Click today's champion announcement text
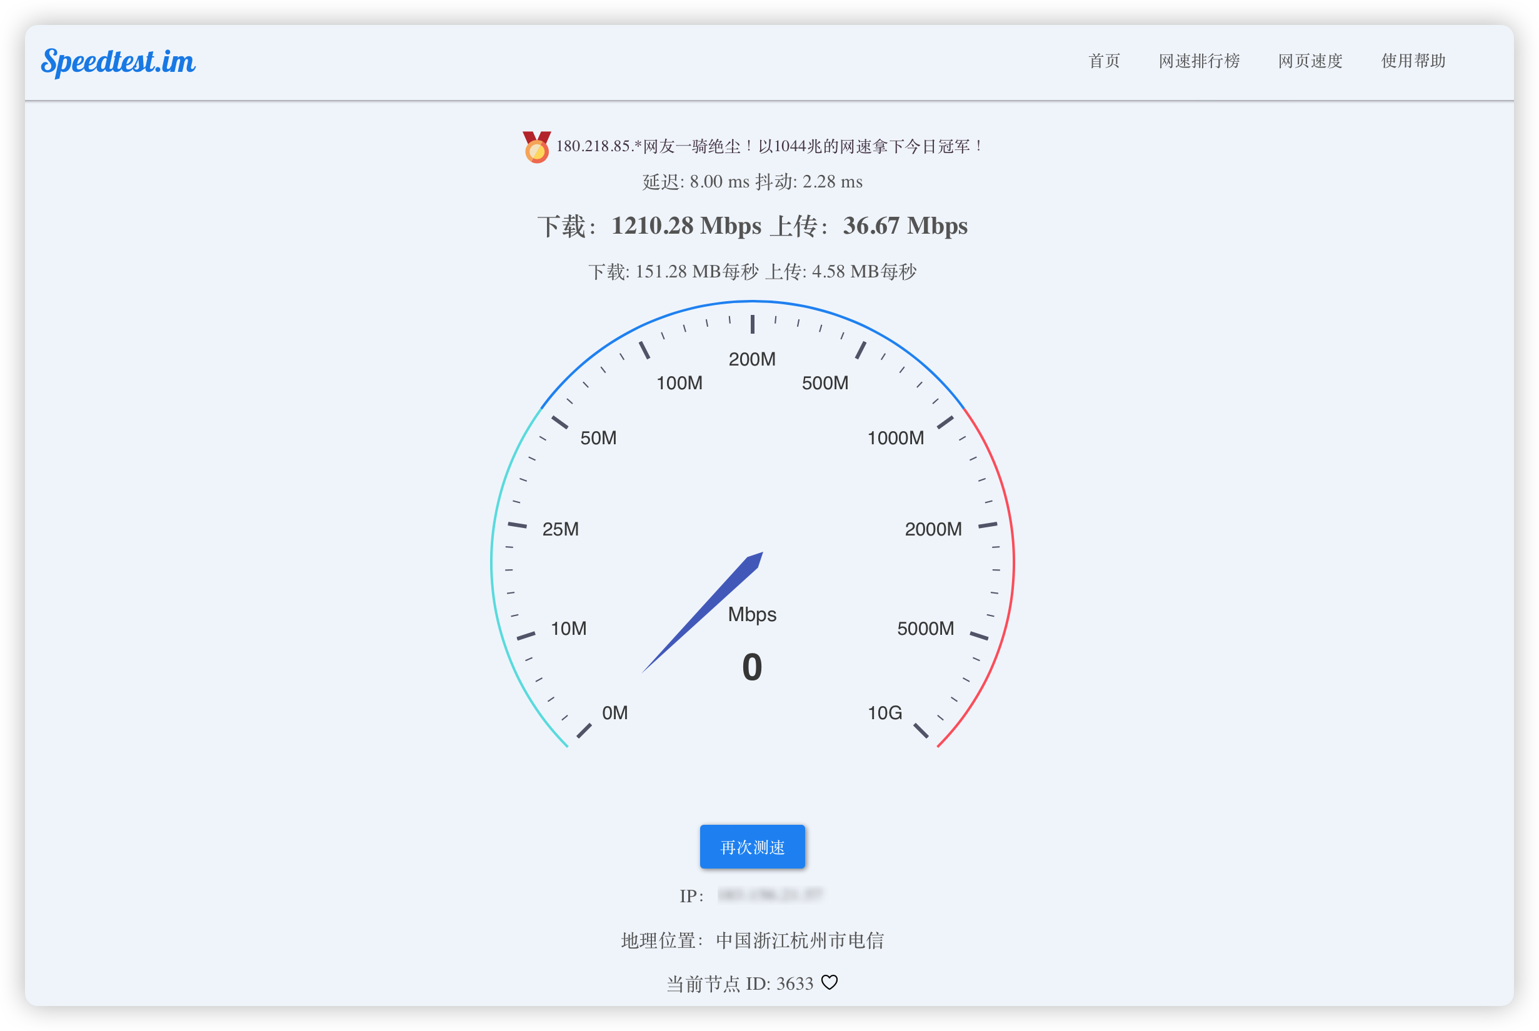This screenshot has height=1031, width=1539. click(x=769, y=146)
